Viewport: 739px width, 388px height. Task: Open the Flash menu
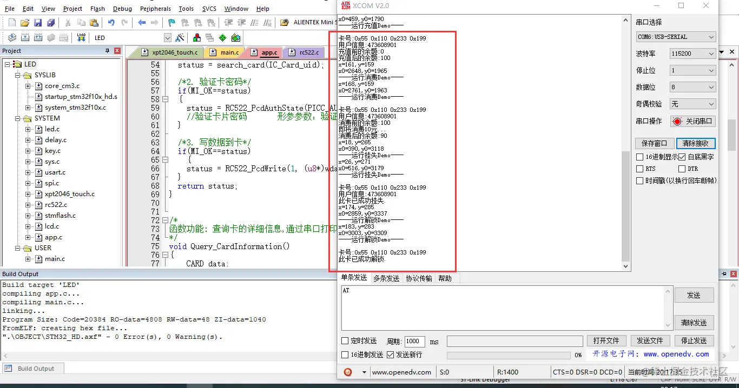point(97,9)
